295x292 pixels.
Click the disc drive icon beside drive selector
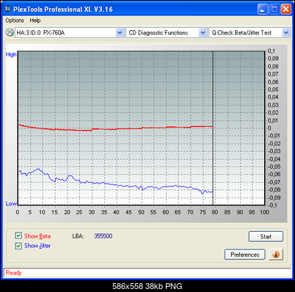coord(10,32)
